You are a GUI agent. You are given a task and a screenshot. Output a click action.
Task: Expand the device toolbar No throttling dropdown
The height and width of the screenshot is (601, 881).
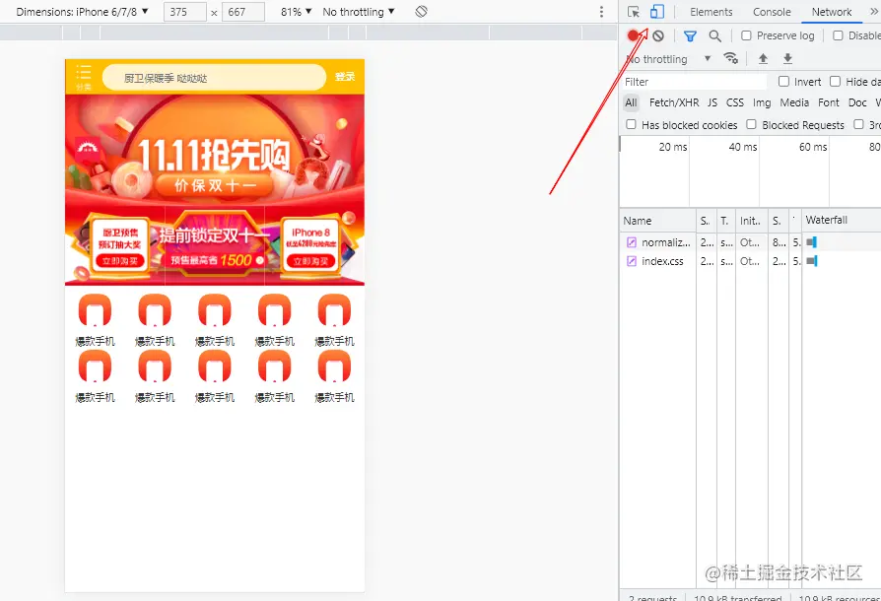pos(359,12)
